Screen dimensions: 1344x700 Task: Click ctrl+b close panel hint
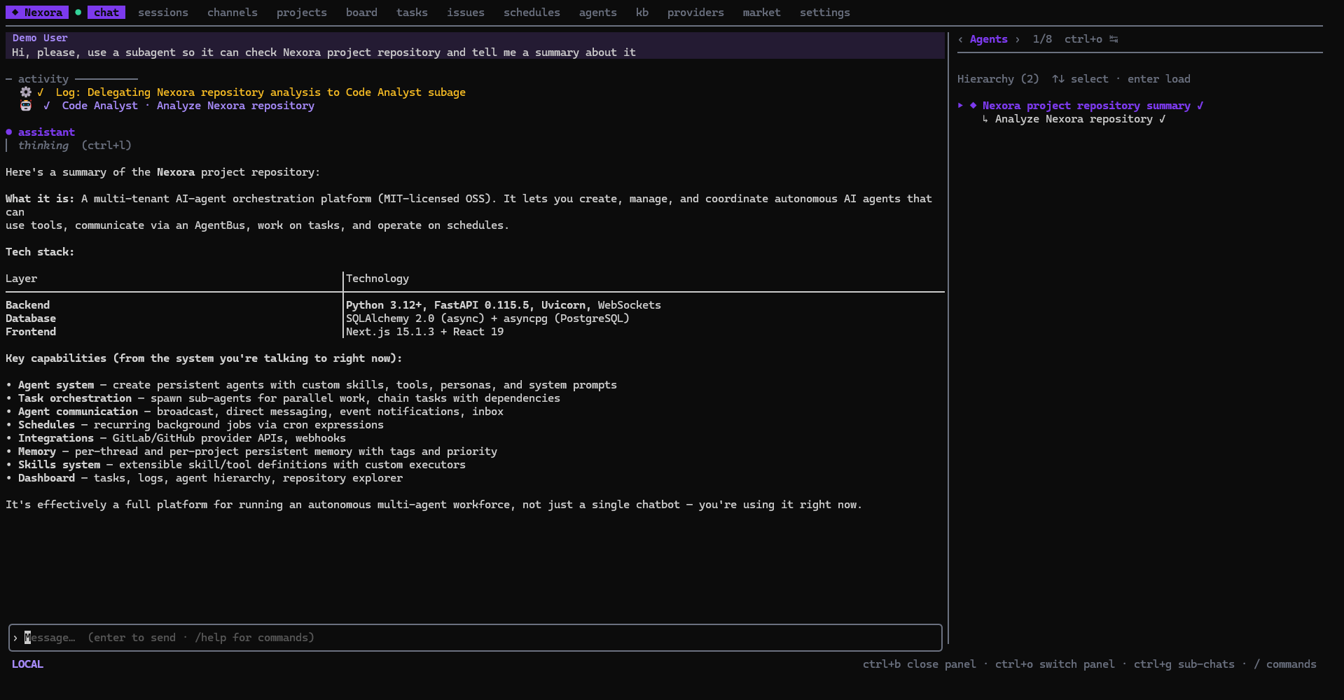(x=919, y=664)
